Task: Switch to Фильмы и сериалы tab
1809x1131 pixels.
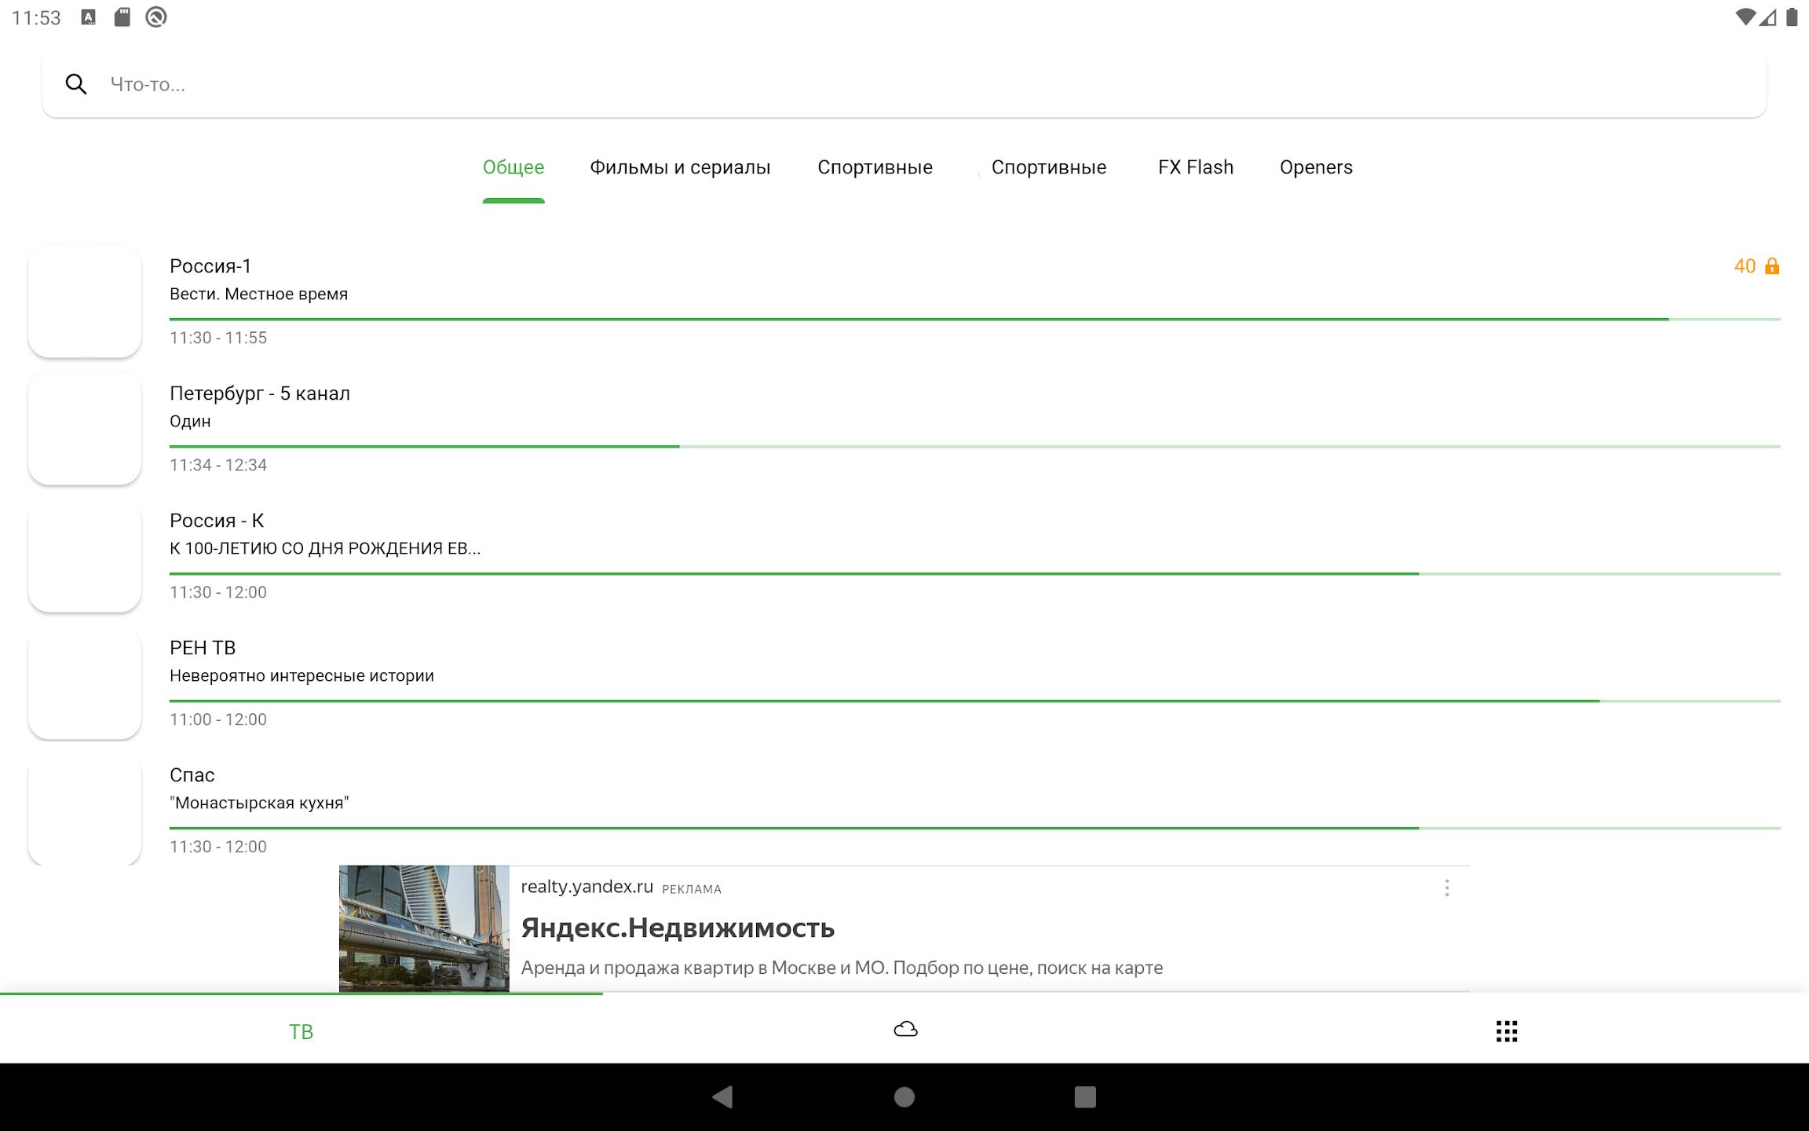Action: [680, 167]
